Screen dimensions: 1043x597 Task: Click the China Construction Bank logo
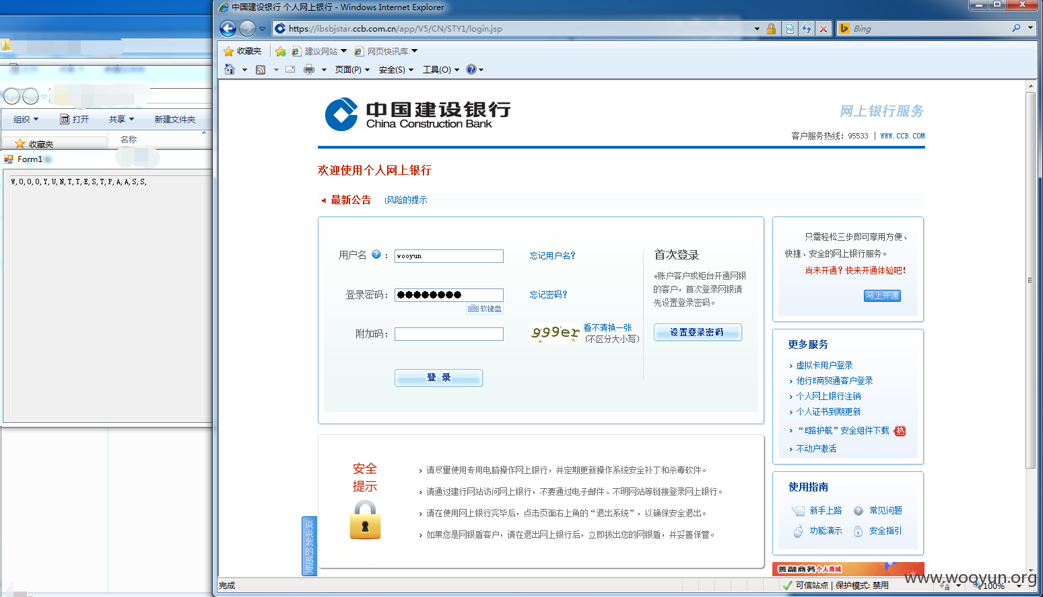point(417,114)
